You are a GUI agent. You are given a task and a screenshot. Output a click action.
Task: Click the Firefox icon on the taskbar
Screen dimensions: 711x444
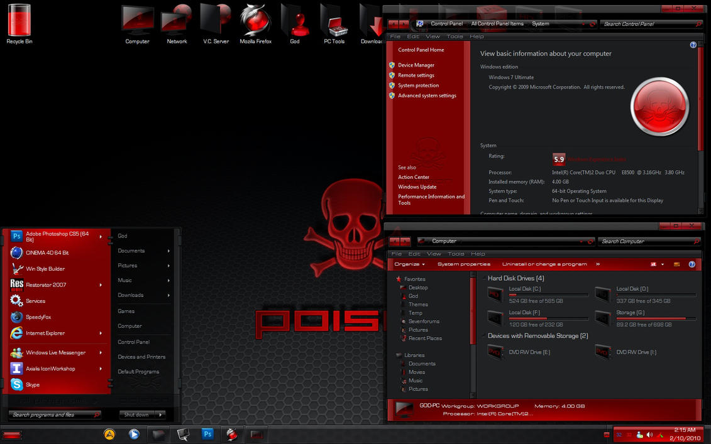(x=232, y=434)
